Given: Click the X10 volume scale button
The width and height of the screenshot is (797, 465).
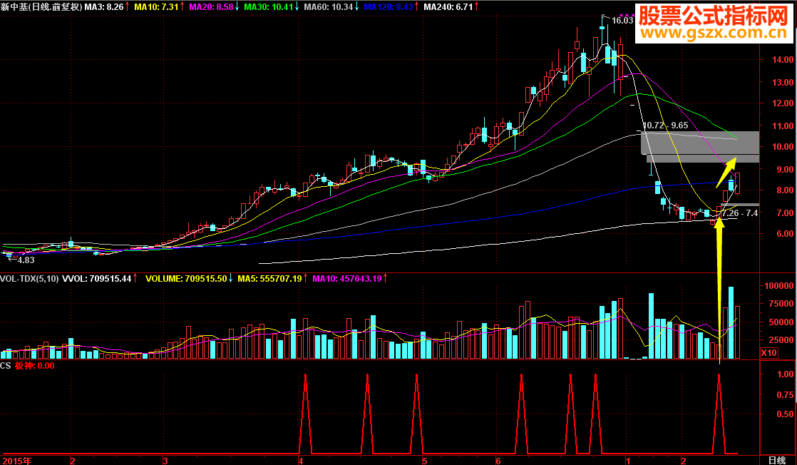Looking at the screenshot, I should tap(769, 352).
